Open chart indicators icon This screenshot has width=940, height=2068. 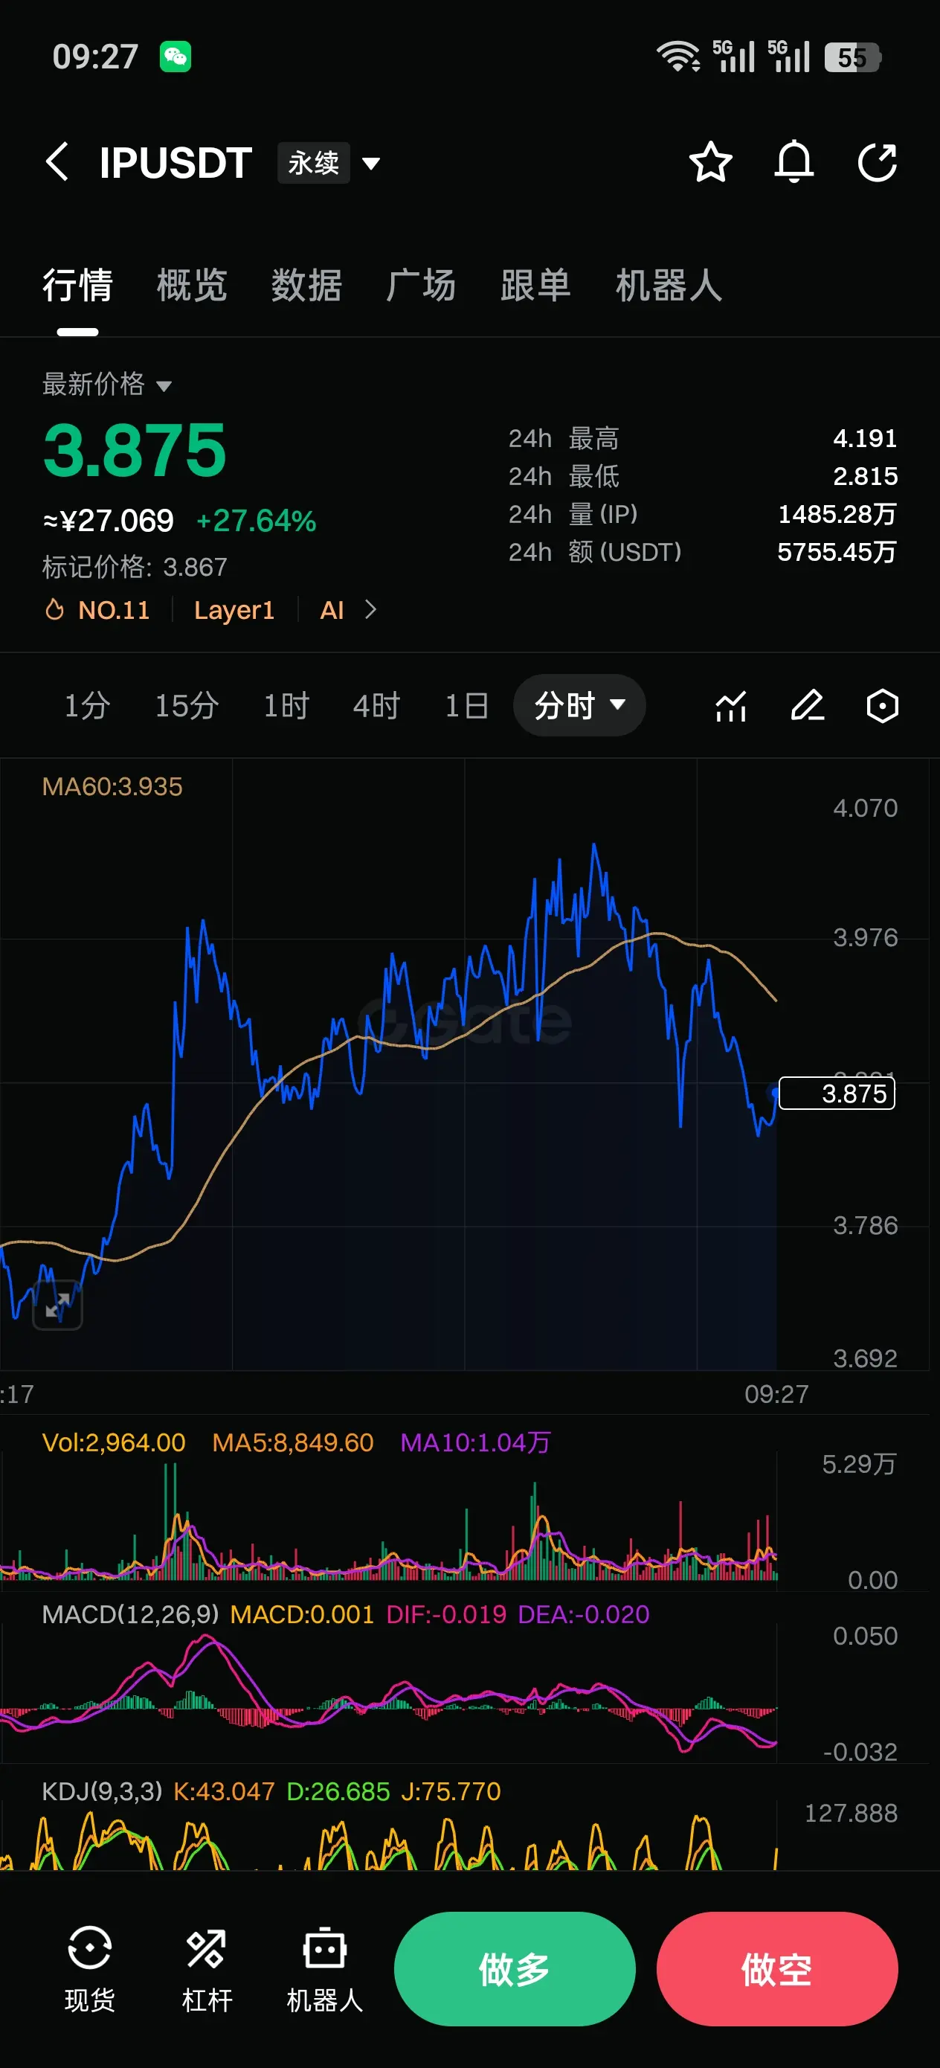[x=730, y=706]
